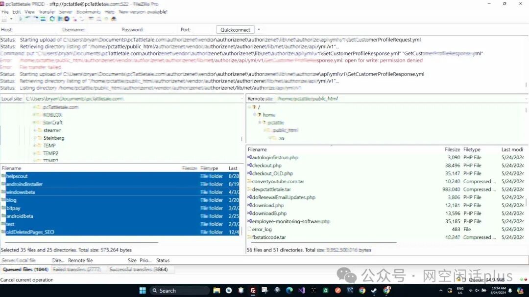Toggle message log display in toolbar
Image resolution: width=529 pixels, height=297 pixels.
coord(20,19)
